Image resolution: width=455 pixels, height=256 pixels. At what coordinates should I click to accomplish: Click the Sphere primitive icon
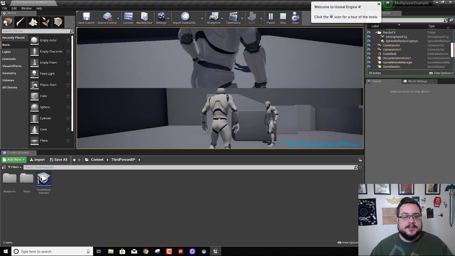pos(34,107)
